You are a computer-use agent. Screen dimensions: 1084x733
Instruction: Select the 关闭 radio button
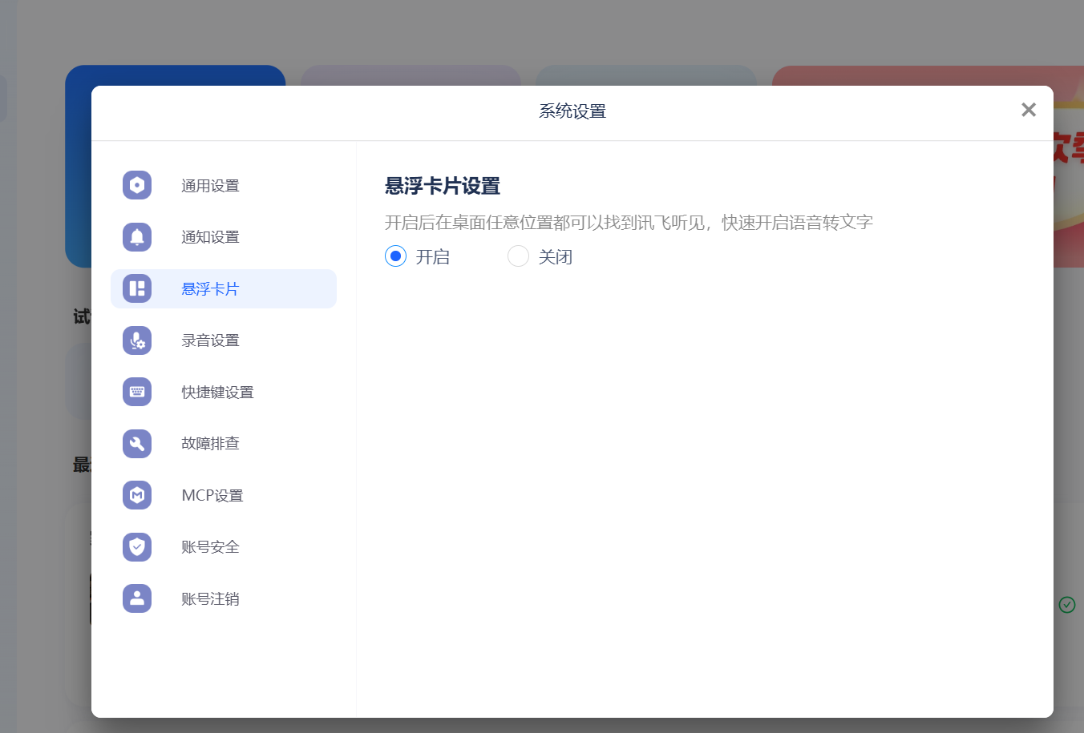coord(518,256)
